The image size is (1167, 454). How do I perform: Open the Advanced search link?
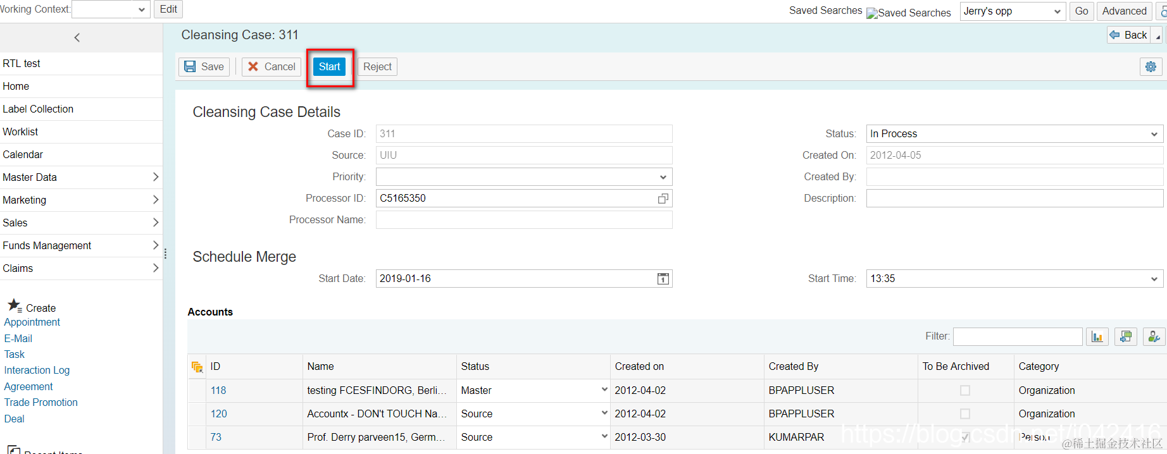[x=1124, y=11]
